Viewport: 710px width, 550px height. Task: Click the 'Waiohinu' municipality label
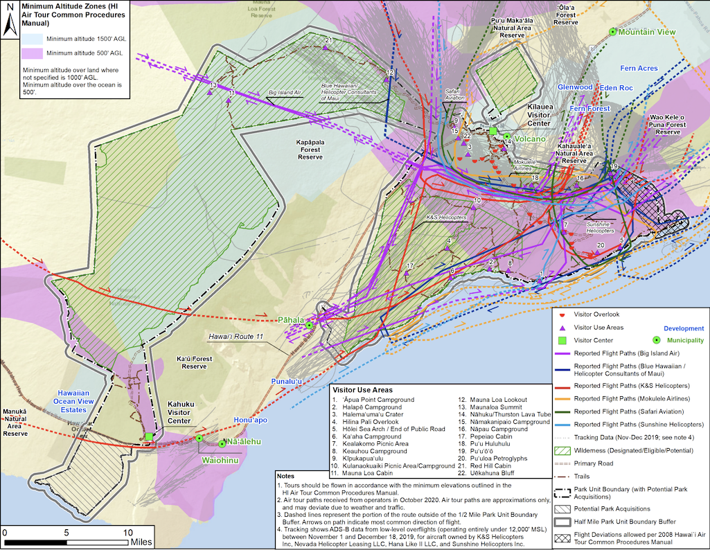pos(220,461)
